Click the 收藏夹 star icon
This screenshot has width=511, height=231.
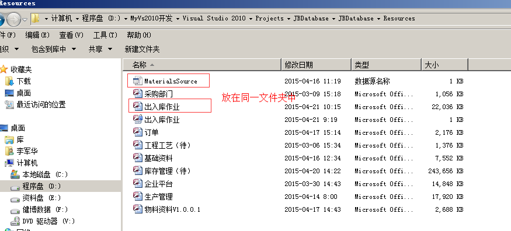(4, 69)
